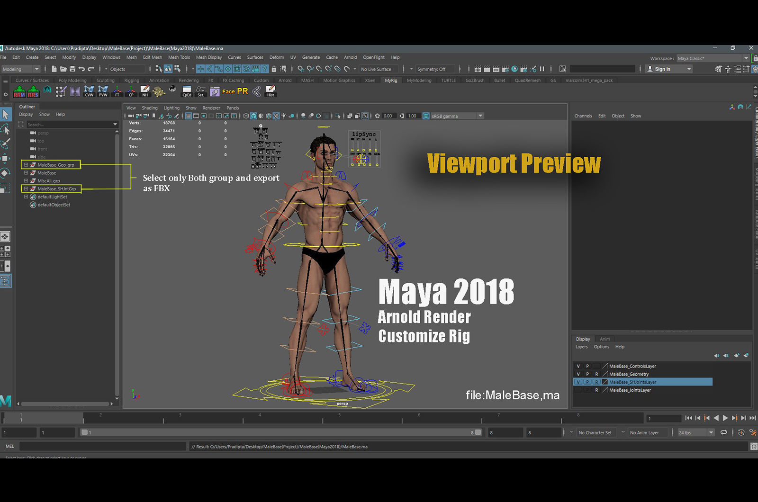Click the Face shelf button
Screen dimensions: 758x502
228,91
